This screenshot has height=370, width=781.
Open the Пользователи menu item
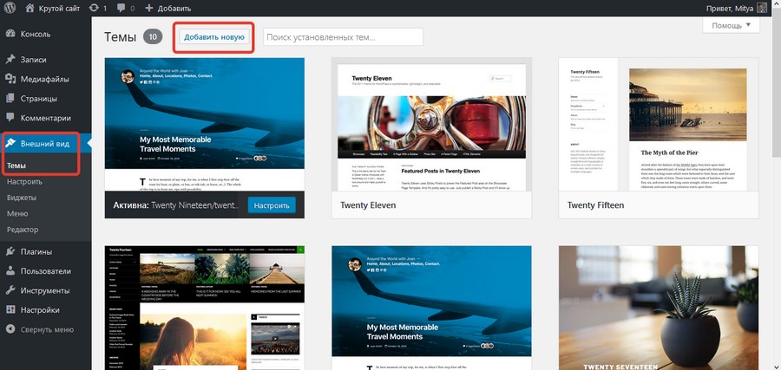pos(46,271)
